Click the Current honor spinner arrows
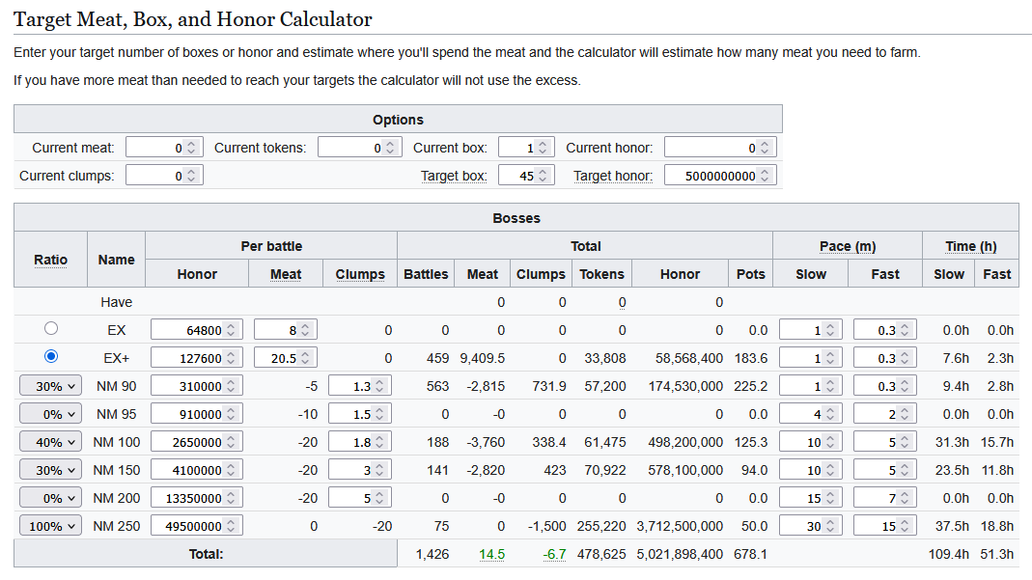The height and width of the screenshot is (580, 1032). [765, 148]
